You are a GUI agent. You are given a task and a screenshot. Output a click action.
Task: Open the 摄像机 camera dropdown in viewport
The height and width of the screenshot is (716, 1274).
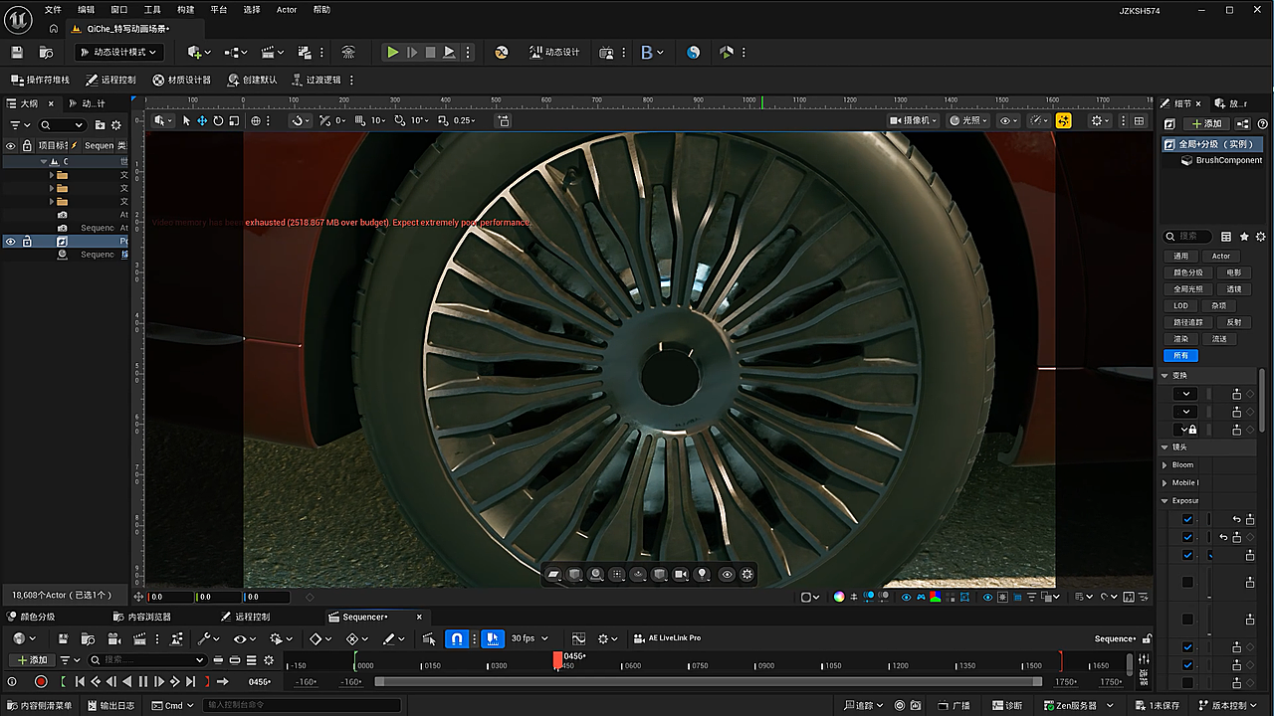tap(913, 120)
